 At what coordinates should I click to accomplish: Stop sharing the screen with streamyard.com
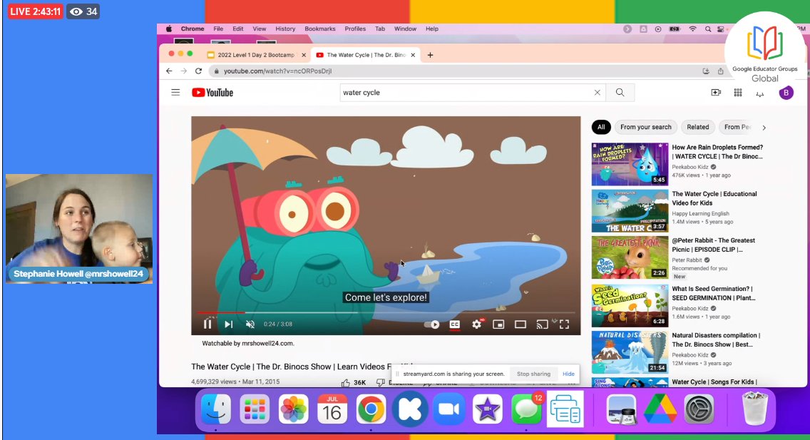click(x=533, y=374)
